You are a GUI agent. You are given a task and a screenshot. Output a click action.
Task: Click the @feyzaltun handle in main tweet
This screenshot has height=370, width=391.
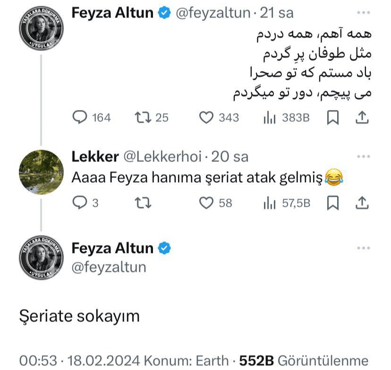pyautogui.click(x=109, y=267)
